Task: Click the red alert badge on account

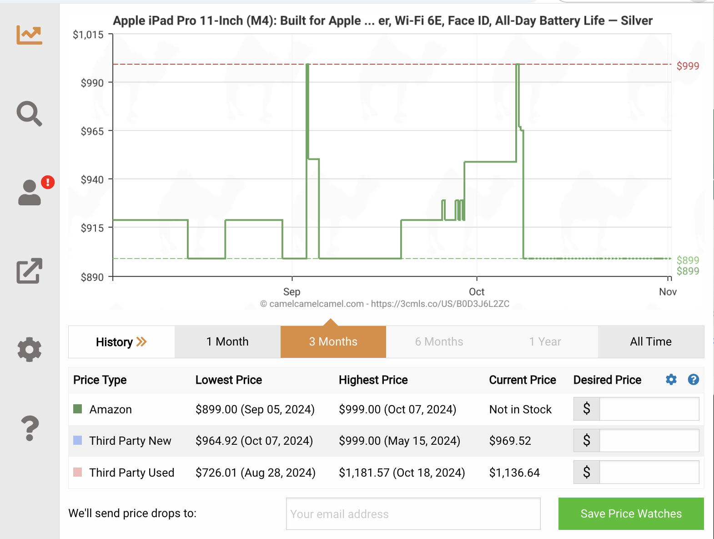Action: [x=48, y=183]
